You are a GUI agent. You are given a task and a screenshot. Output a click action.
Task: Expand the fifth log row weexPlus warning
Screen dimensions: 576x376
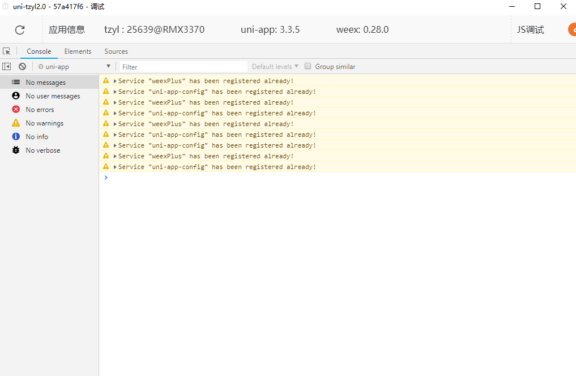115,124
